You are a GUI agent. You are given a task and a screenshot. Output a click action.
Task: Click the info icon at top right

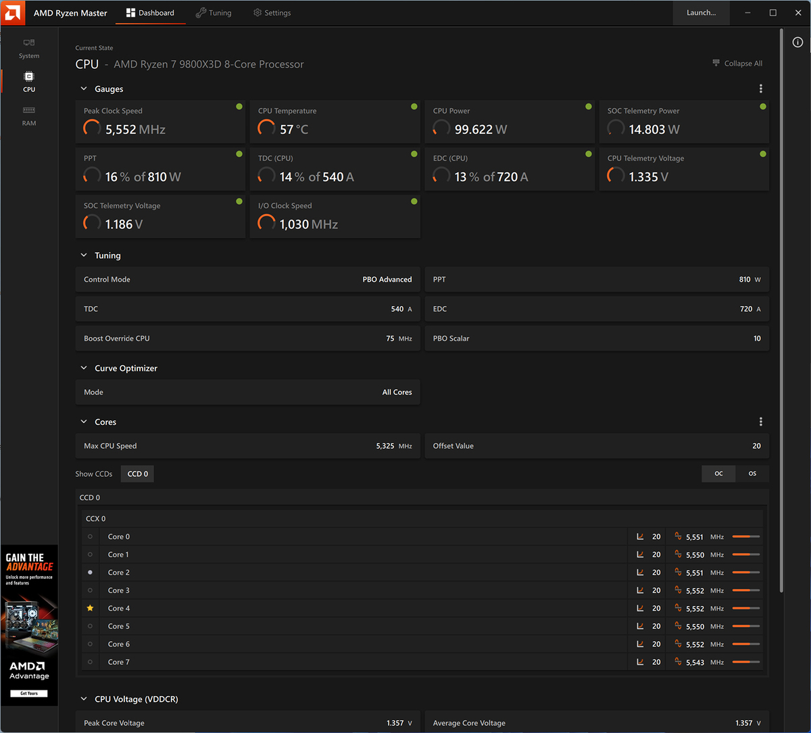click(x=797, y=43)
